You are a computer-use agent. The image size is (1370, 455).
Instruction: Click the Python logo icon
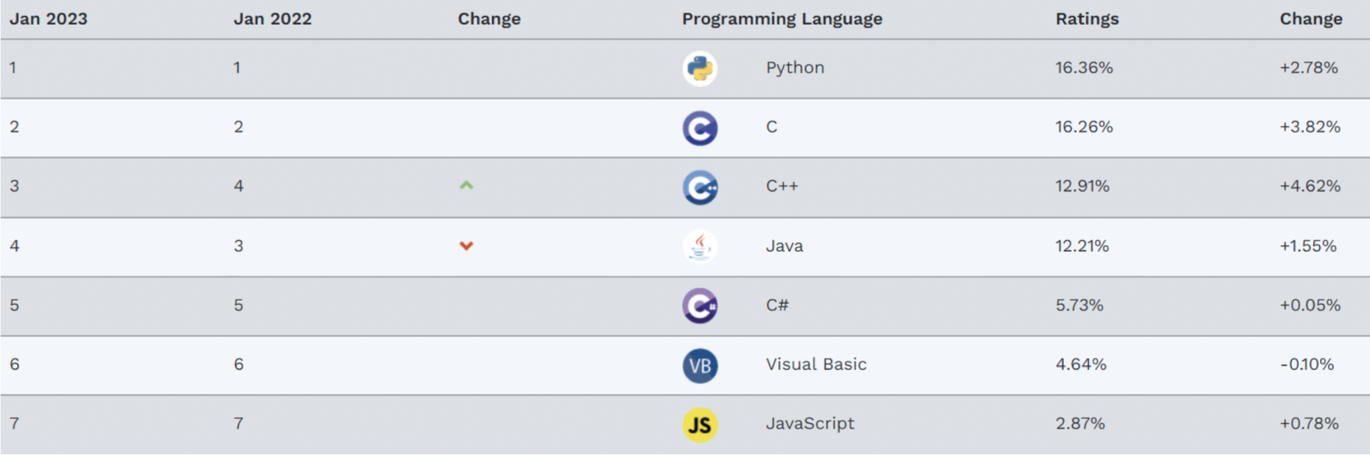click(700, 68)
